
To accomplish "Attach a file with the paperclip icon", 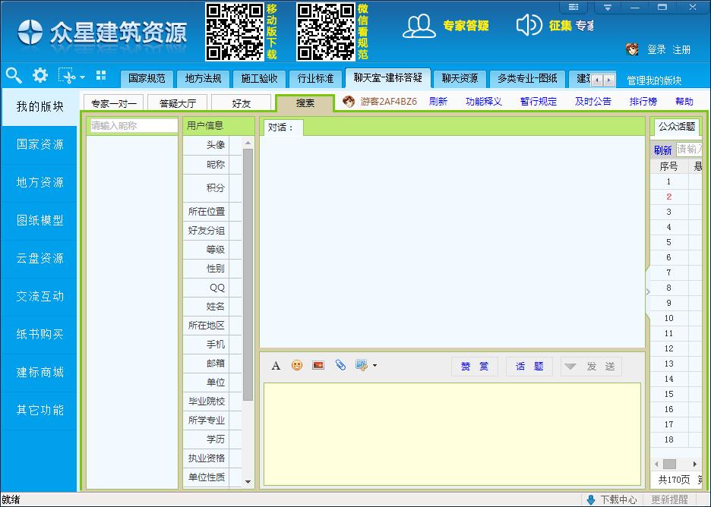I will pos(340,366).
